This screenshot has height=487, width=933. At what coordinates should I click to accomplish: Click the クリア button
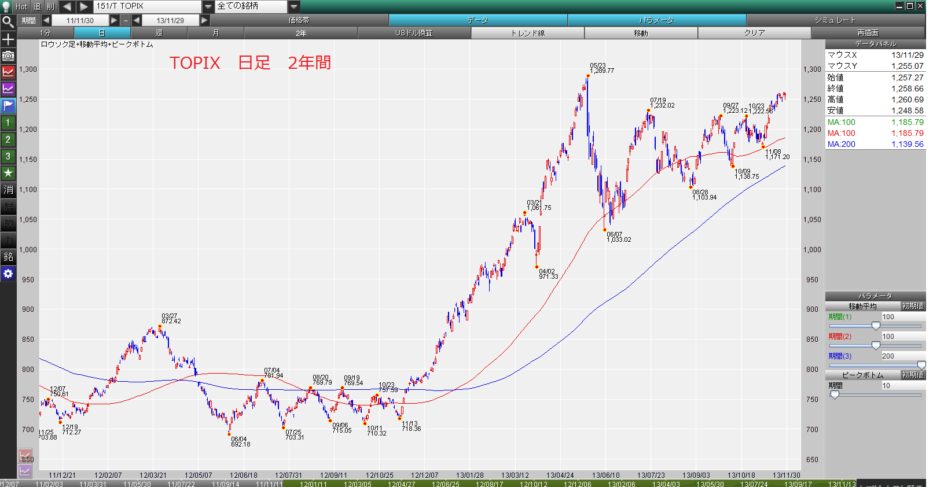pos(755,33)
